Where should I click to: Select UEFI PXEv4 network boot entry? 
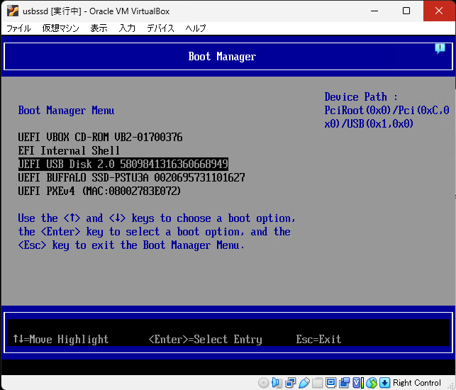click(x=99, y=191)
